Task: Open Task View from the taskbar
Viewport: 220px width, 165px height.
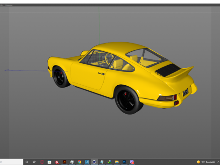Action: (x=34, y=162)
